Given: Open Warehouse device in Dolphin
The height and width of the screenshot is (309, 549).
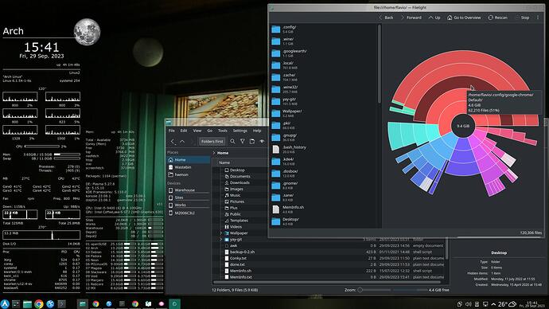Looking at the screenshot, I should click(189, 190).
